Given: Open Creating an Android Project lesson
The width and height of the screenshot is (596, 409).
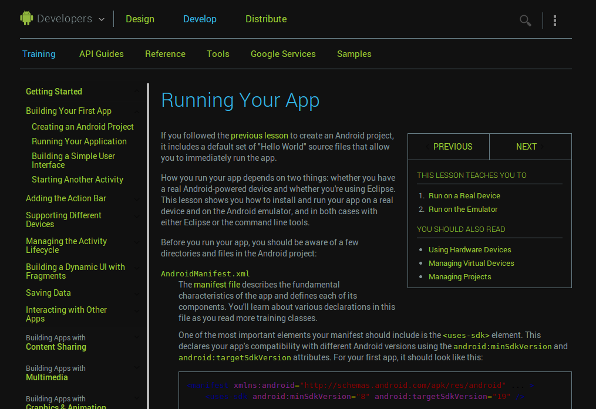Looking at the screenshot, I should pyautogui.click(x=82, y=127).
